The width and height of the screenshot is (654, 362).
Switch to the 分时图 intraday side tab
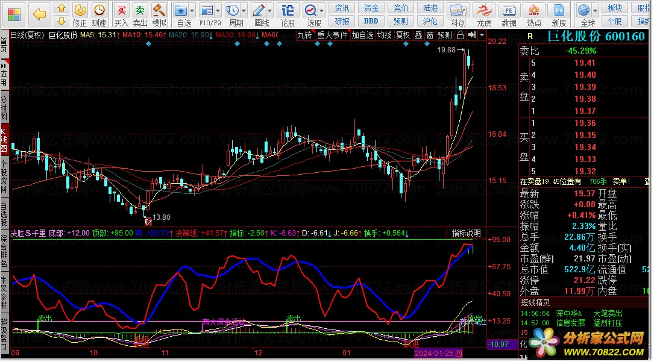point(4,107)
